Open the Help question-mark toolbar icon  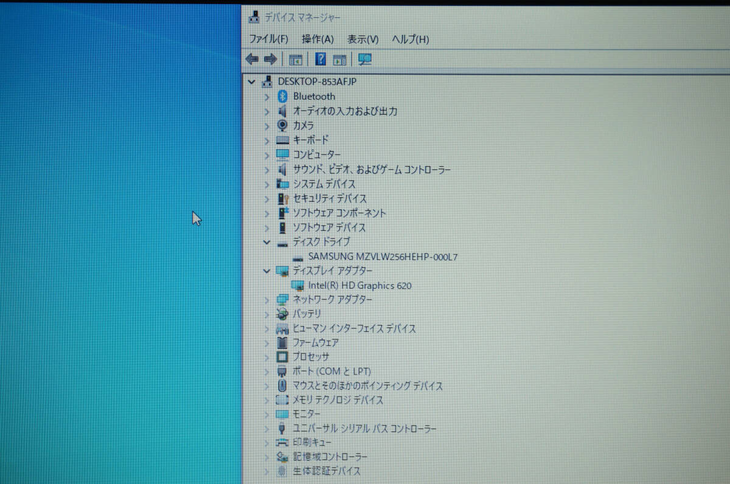[321, 59]
